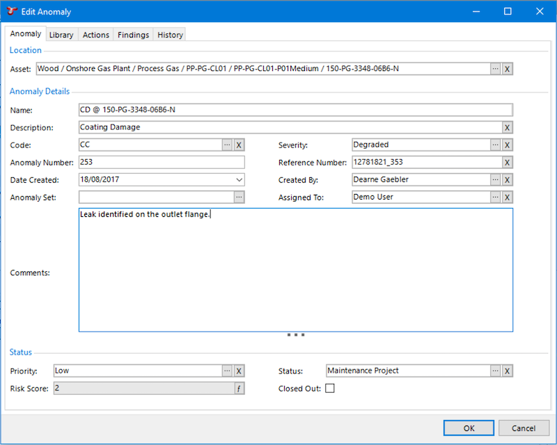
Task: Clear the Description field X button
Action: pos(508,127)
